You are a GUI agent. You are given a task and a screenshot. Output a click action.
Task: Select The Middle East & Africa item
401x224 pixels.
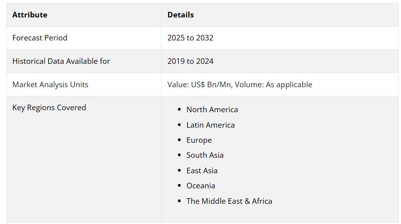(229, 201)
